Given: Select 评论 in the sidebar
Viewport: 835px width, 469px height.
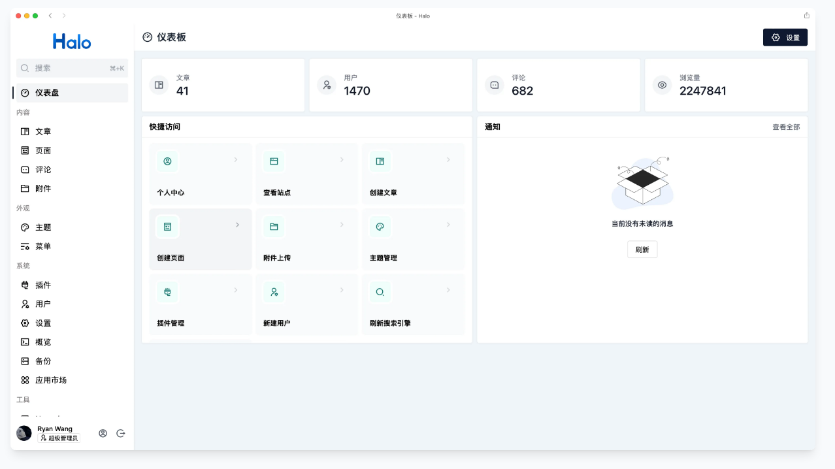Looking at the screenshot, I should click(43, 170).
